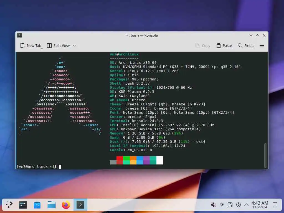Image resolution: width=284 pixels, height=213 pixels.
Task: Paste clipboard using Paste button
Action: click(x=224, y=46)
